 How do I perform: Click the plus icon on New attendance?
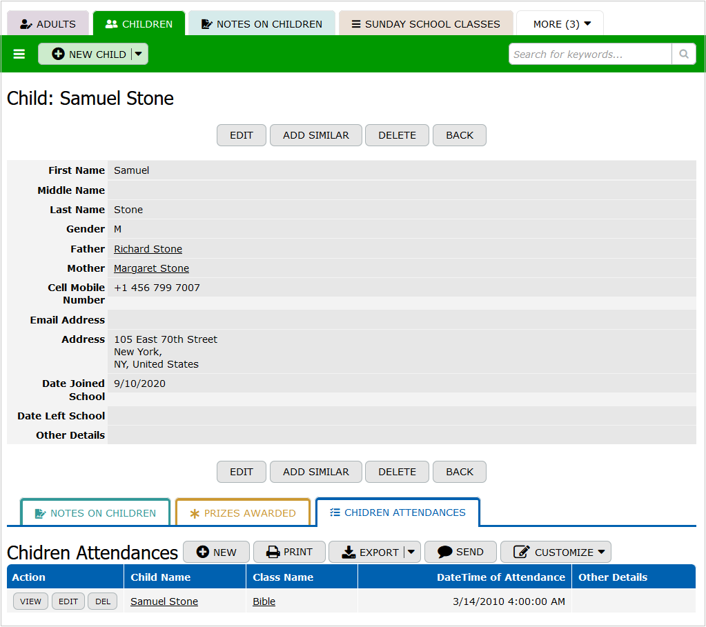click(203, 552)
